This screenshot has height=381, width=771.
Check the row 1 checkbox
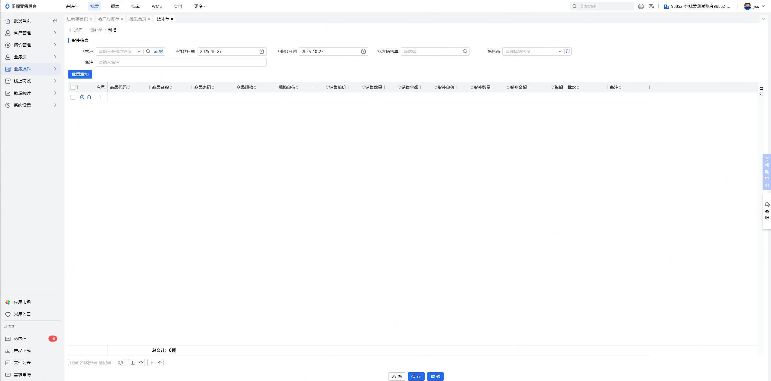73,97
